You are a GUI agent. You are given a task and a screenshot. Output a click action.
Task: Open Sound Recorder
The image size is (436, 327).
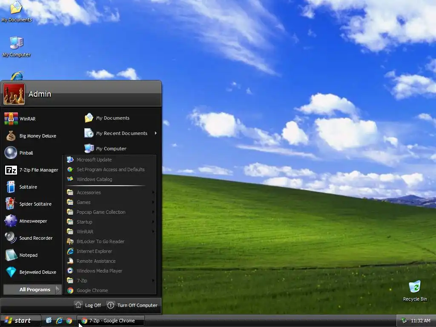point(32,238)
